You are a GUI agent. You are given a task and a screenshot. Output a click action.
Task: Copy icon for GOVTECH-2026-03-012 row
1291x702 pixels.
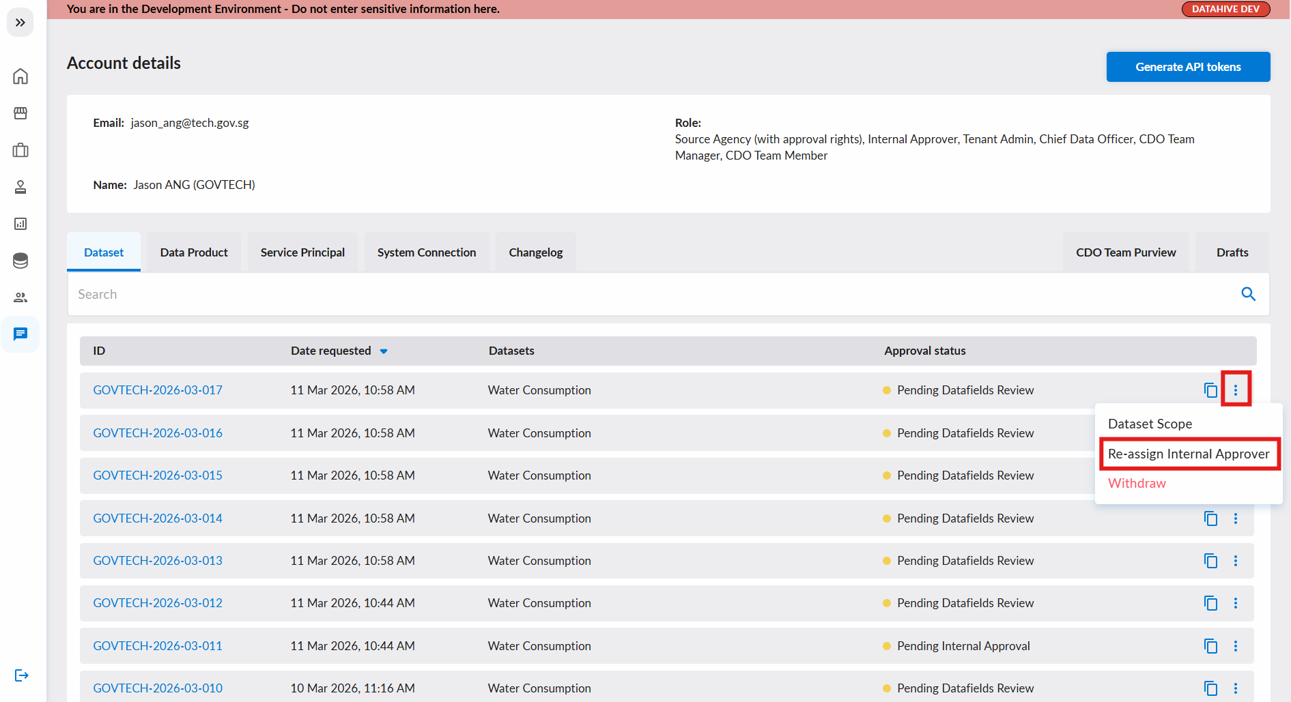(1210, 603)
